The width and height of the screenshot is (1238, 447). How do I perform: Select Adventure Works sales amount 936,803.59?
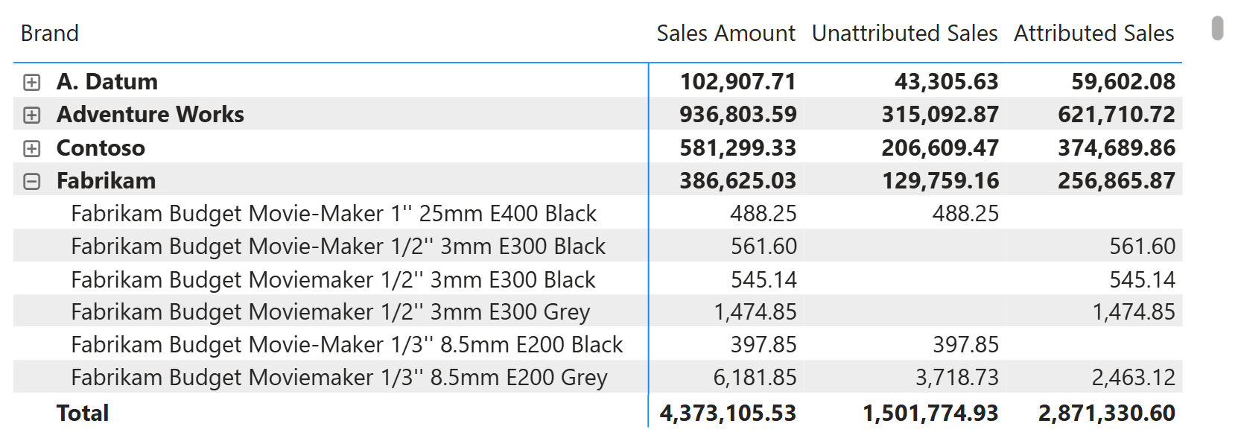(x=737, y=115)
